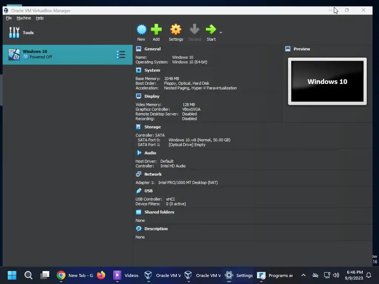
Task: Open the taskbar Search icon
Action: point(28,275)
